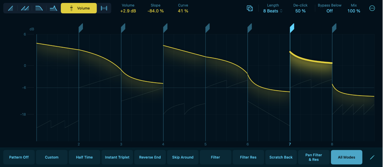Select the highlighted step marker at beat 7
383x167 pixels.
coord(292,28)
